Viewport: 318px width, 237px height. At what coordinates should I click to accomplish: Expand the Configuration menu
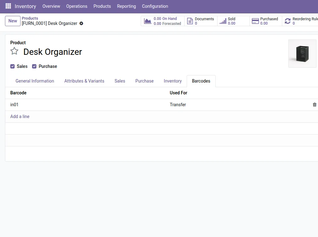pos(155,6)
